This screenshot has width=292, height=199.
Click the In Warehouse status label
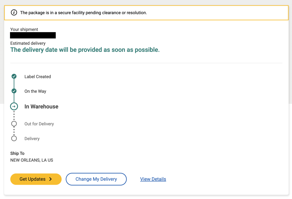[41, 106]
